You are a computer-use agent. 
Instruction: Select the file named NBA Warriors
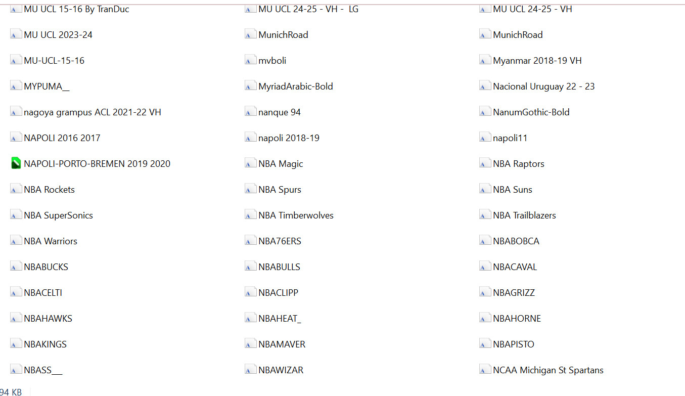click(x=51, y=241)
